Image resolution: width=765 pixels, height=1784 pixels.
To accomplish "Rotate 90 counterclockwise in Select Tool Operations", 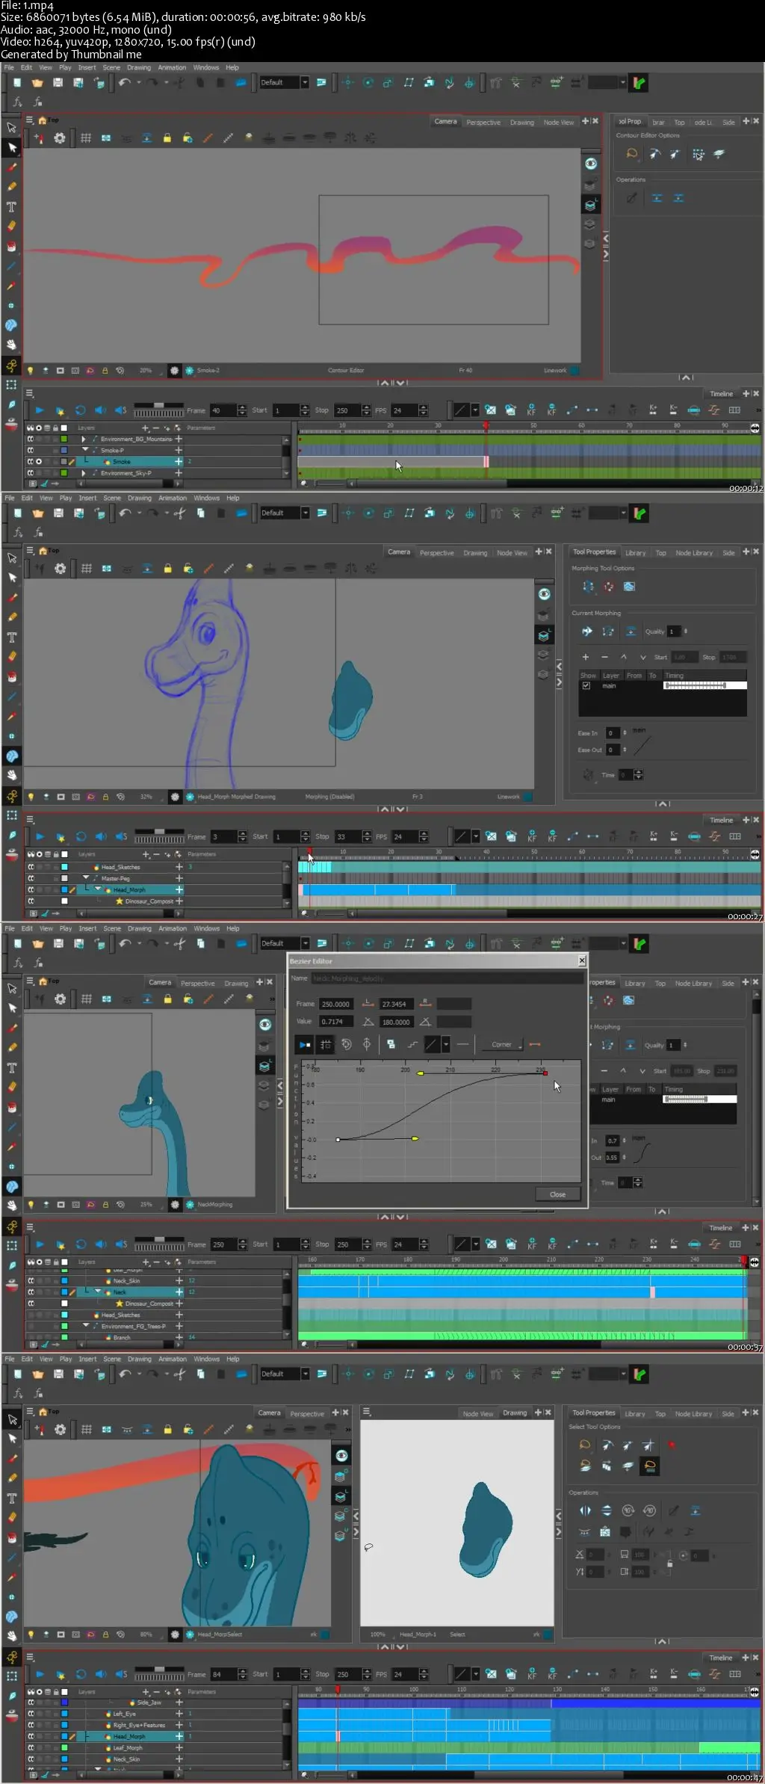I will point(650,1510).
